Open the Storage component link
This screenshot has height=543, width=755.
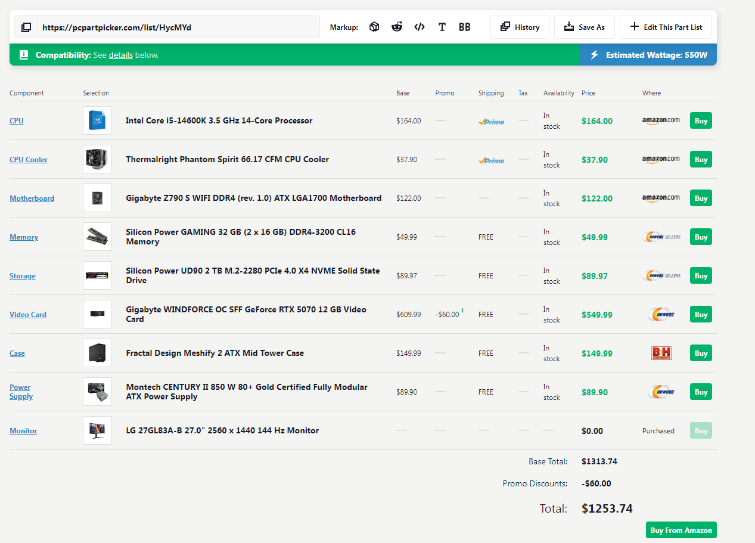[23, 275]
